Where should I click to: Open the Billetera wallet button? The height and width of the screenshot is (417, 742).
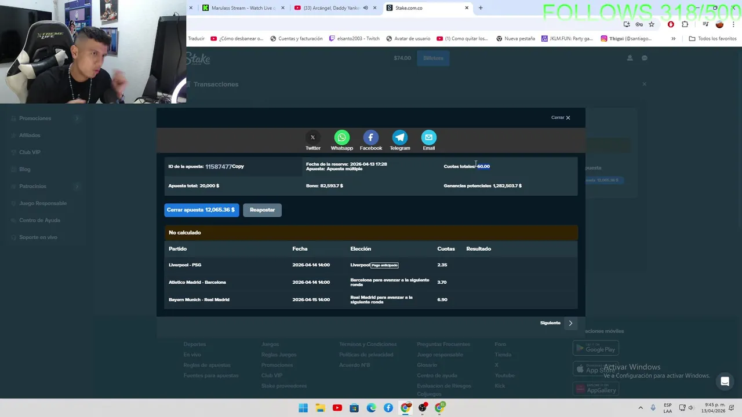click(x=433, y=58)
